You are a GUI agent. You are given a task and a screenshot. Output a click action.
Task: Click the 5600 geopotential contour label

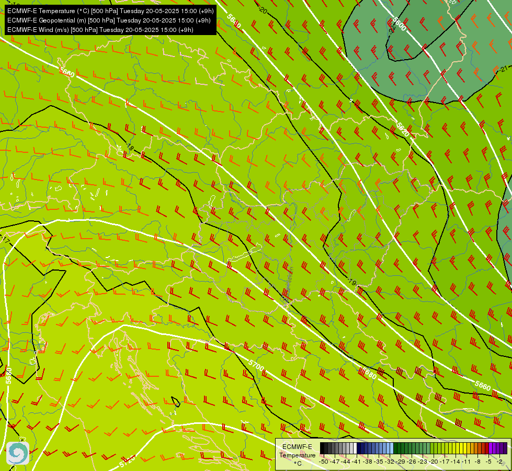[400, 24]
